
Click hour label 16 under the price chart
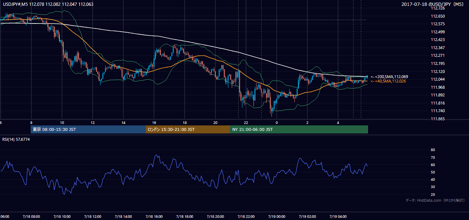point(154,122)
